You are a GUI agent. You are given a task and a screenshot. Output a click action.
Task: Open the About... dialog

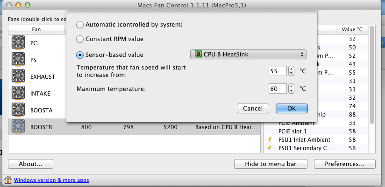30,164
